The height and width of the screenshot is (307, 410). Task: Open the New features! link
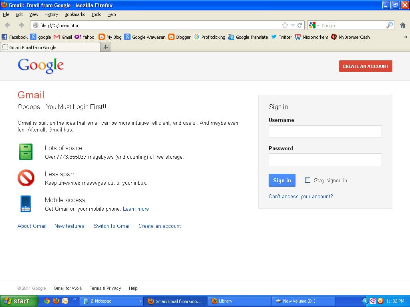click(x=70, y=226)
